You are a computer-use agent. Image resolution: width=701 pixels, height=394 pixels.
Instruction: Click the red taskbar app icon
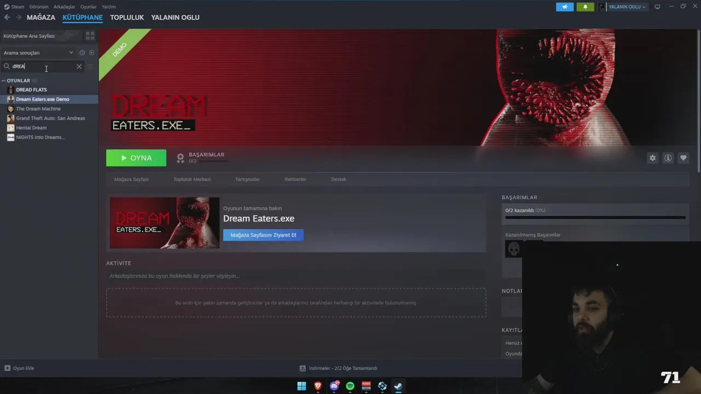[366, 386]
